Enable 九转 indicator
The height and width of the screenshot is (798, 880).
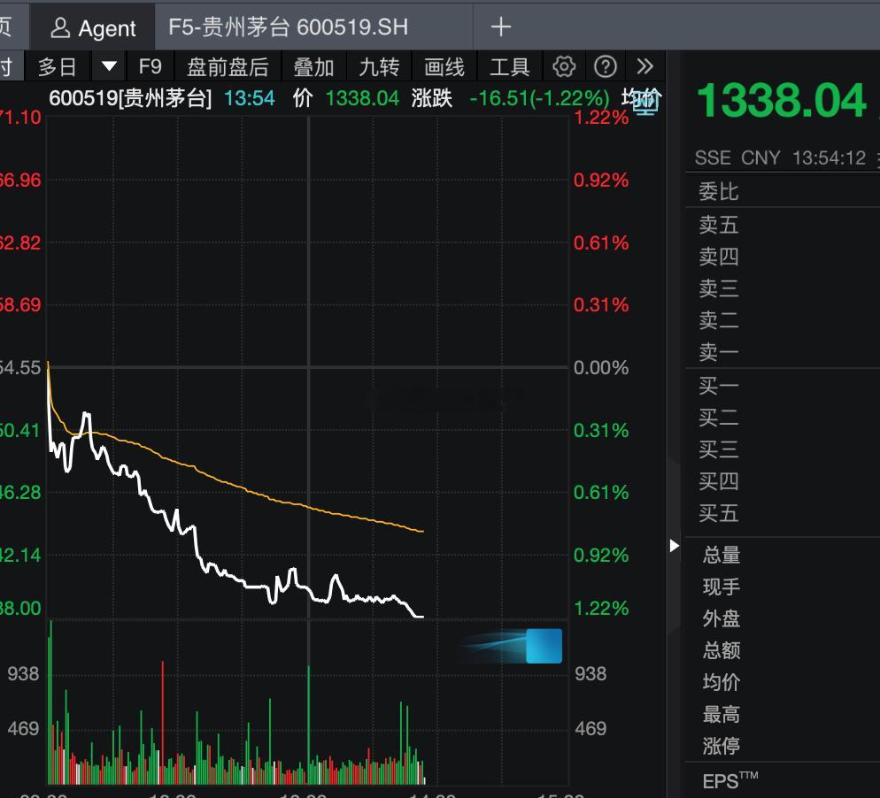380,66
